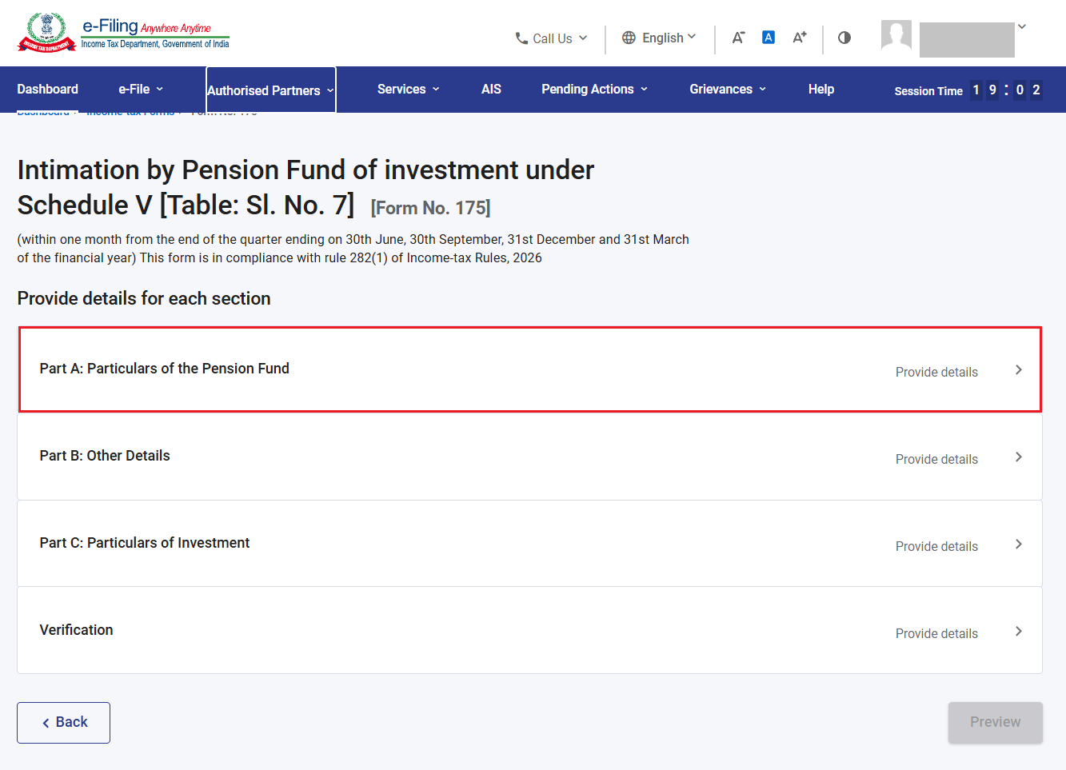Open the Authorised Partners dropdown
Viewport: 1066px width, 770px height.
tap(270, 90)
